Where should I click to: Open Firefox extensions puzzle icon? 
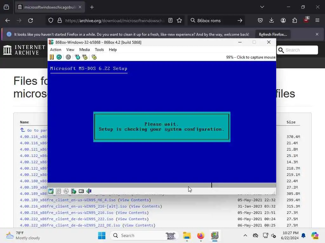[295, 21]
